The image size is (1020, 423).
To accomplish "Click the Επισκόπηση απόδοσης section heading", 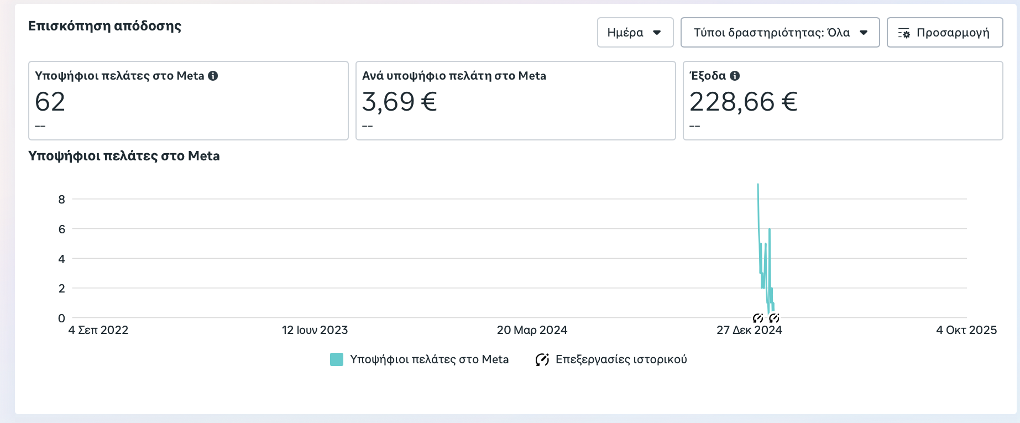I will point(105,26).
